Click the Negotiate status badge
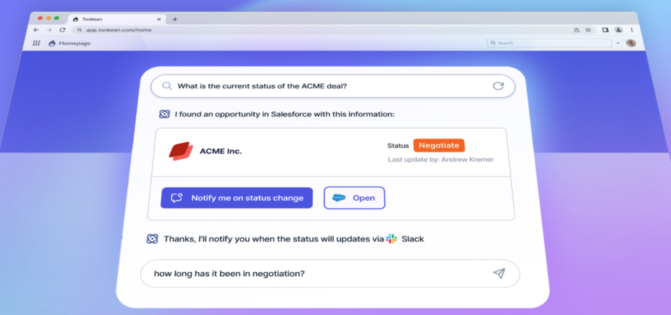The height and width of the screenshot is (315, 671). click(x=439, y=145)
